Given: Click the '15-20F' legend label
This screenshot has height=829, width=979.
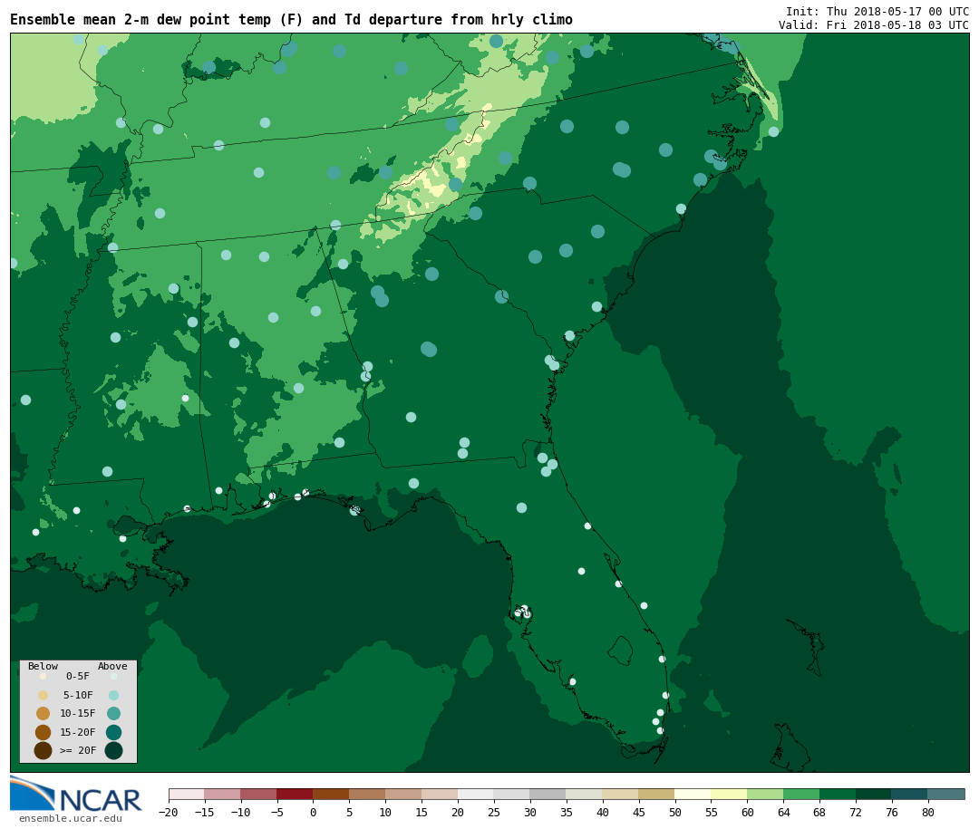Looking at the screenshot, I should tap(78, 732).
